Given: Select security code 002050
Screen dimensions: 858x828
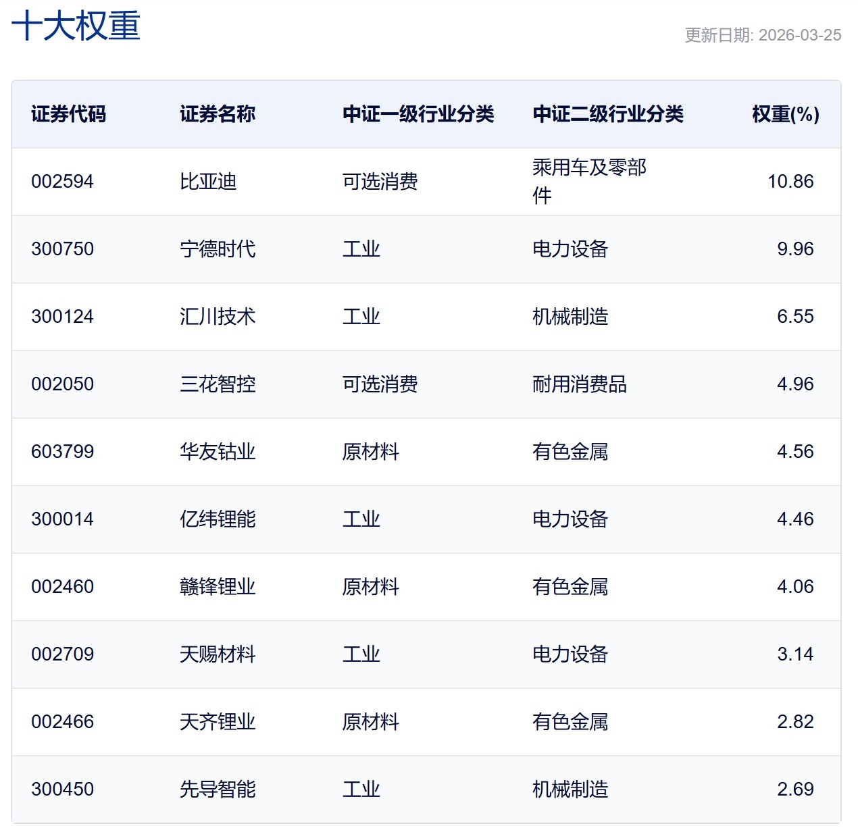Looking at the screenshot, I should (x=62, y=384).
